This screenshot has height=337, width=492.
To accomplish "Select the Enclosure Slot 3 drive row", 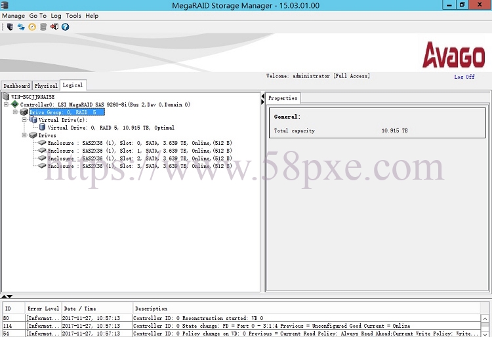I will pyautogui.click(x=140, y=166).
